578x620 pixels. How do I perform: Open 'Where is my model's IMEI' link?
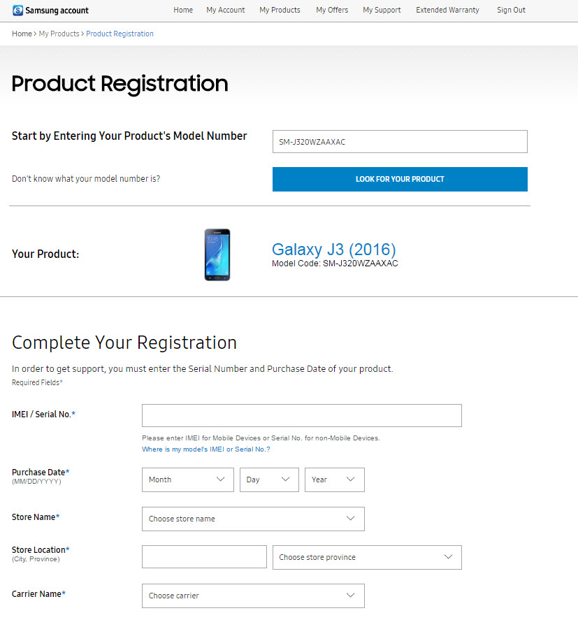click(x=206, y=449)
